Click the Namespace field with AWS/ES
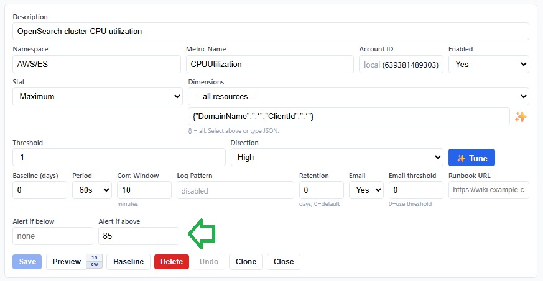The width and height of the screenshot is (543, 281). coord(96,65)
